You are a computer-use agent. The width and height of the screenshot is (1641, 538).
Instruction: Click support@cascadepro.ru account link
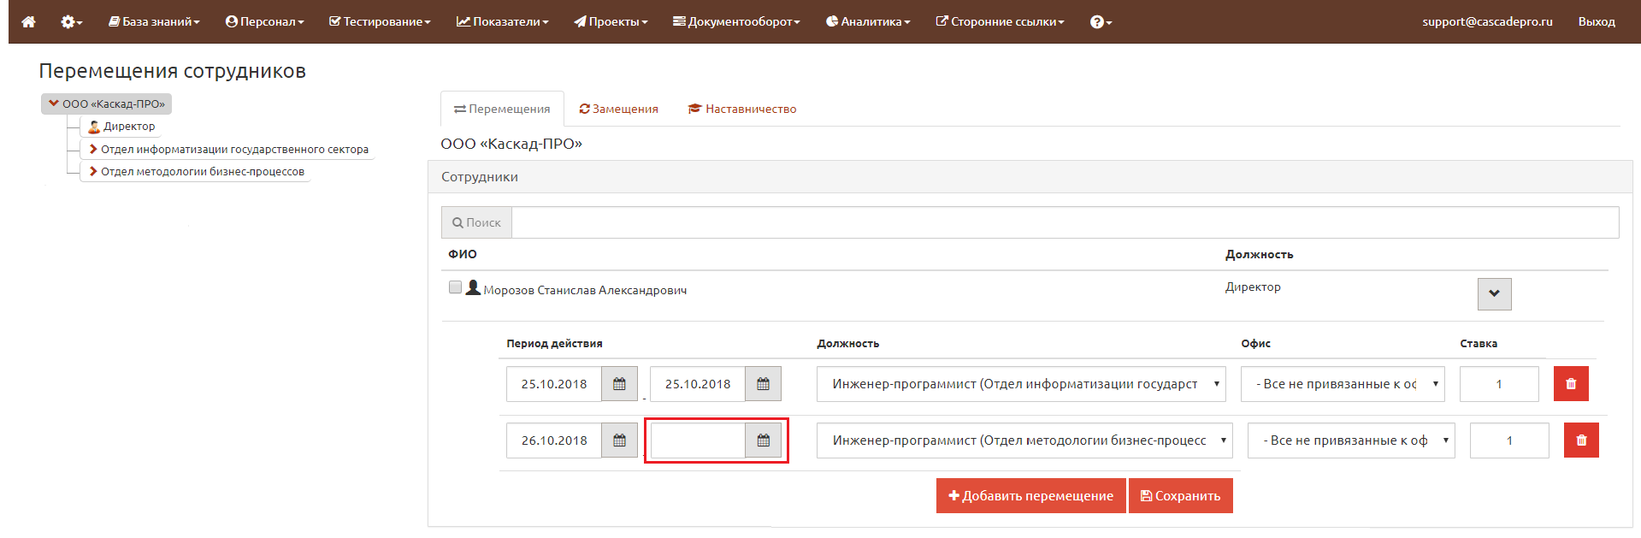pos(1487,21)
